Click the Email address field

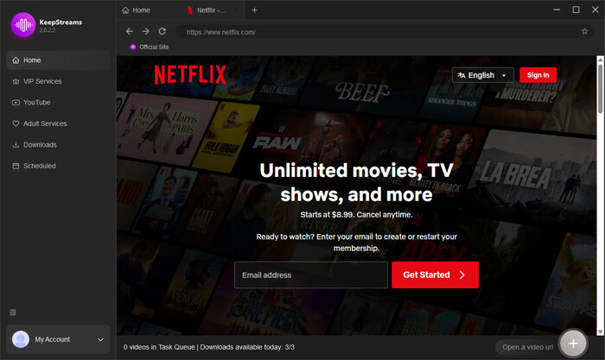(311, 275)
